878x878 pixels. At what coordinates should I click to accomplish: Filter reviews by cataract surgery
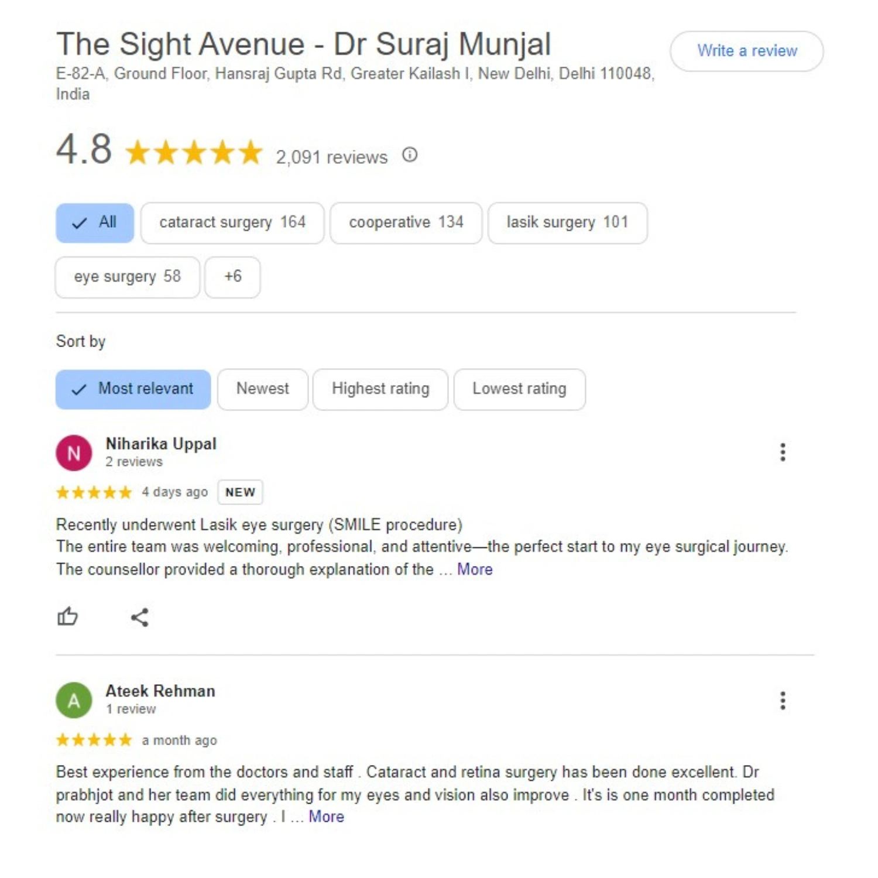[x=232, y=223]
